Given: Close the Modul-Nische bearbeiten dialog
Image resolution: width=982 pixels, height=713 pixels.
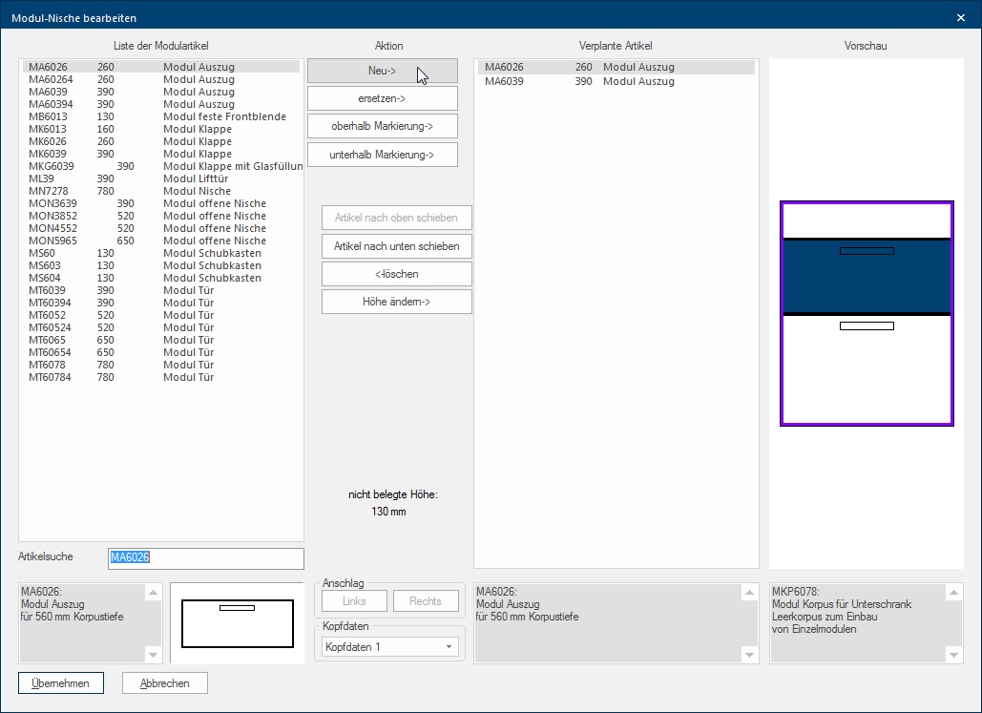Looking at the screenshot, I should click(960, 17).
